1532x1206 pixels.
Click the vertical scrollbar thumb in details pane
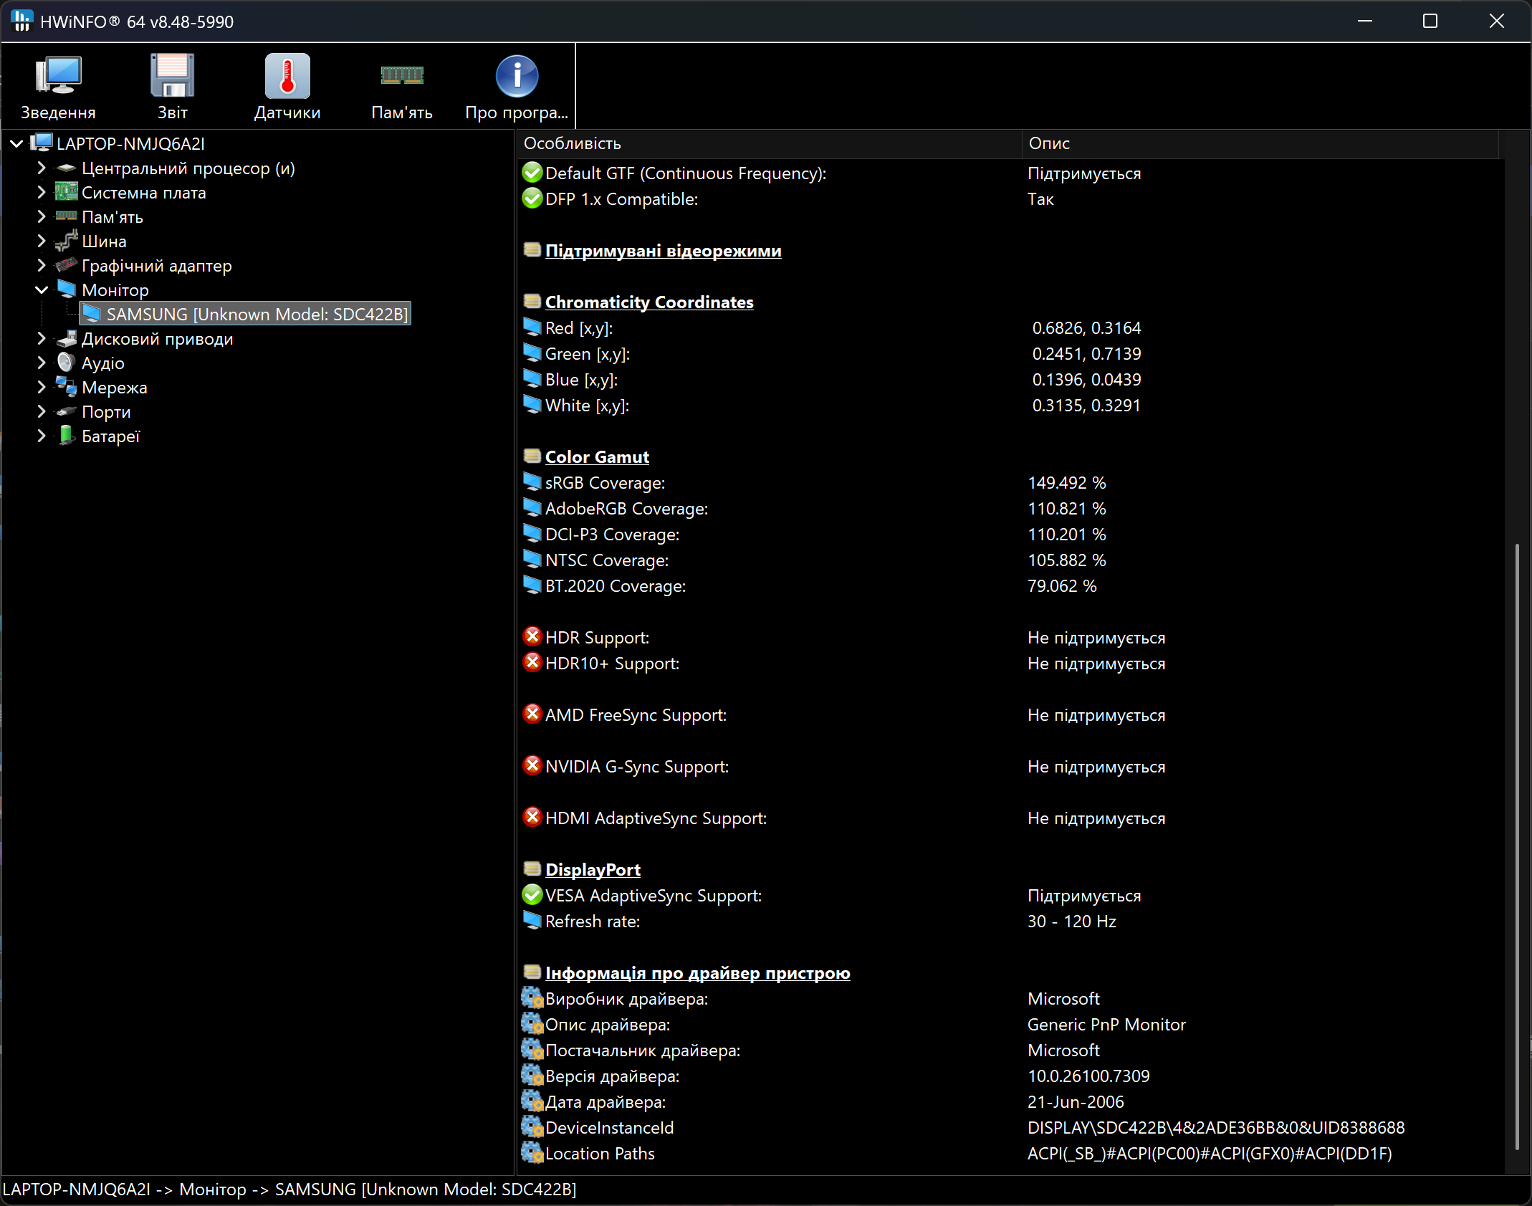[x=1516, y=848]
